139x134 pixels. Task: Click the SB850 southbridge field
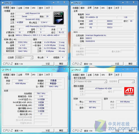point(110,24)
